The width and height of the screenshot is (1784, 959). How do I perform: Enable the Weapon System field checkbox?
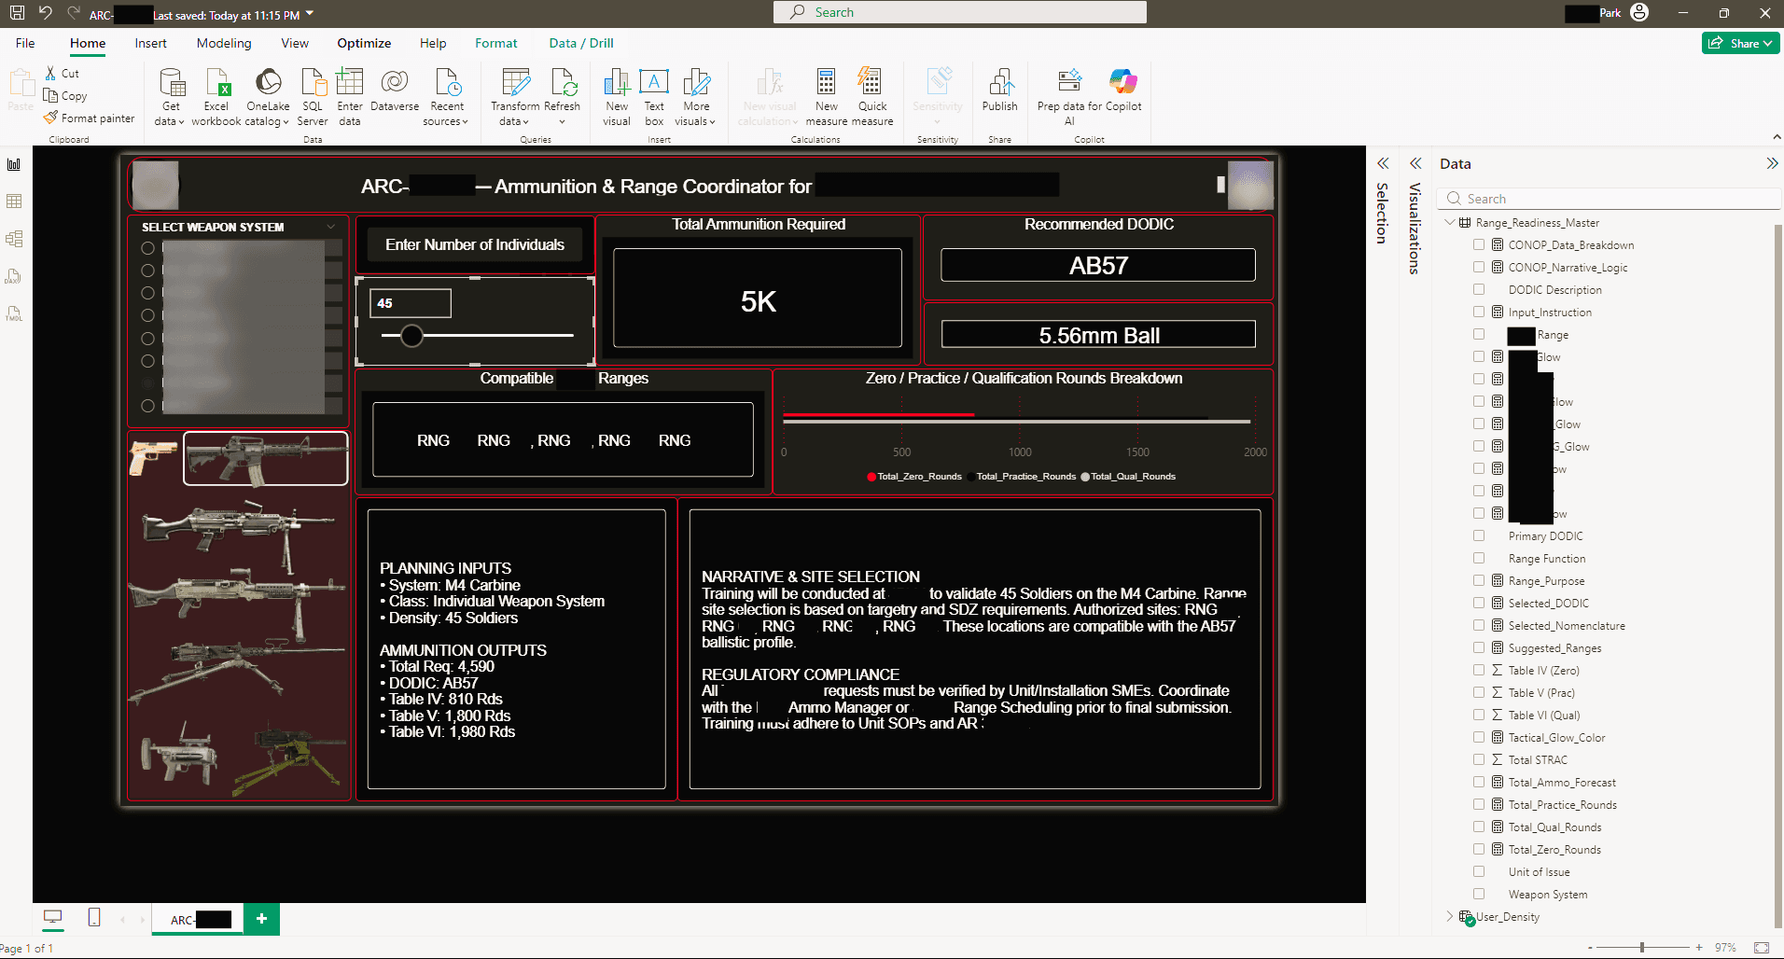1479,895
